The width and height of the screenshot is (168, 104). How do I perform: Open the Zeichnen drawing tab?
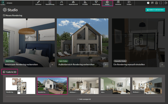pos(38,3)
